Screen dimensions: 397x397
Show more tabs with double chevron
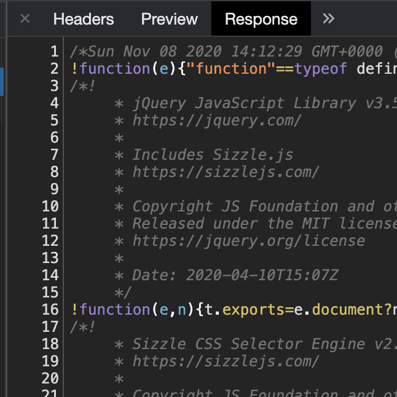pyautogui.click(x=328, y=18)
